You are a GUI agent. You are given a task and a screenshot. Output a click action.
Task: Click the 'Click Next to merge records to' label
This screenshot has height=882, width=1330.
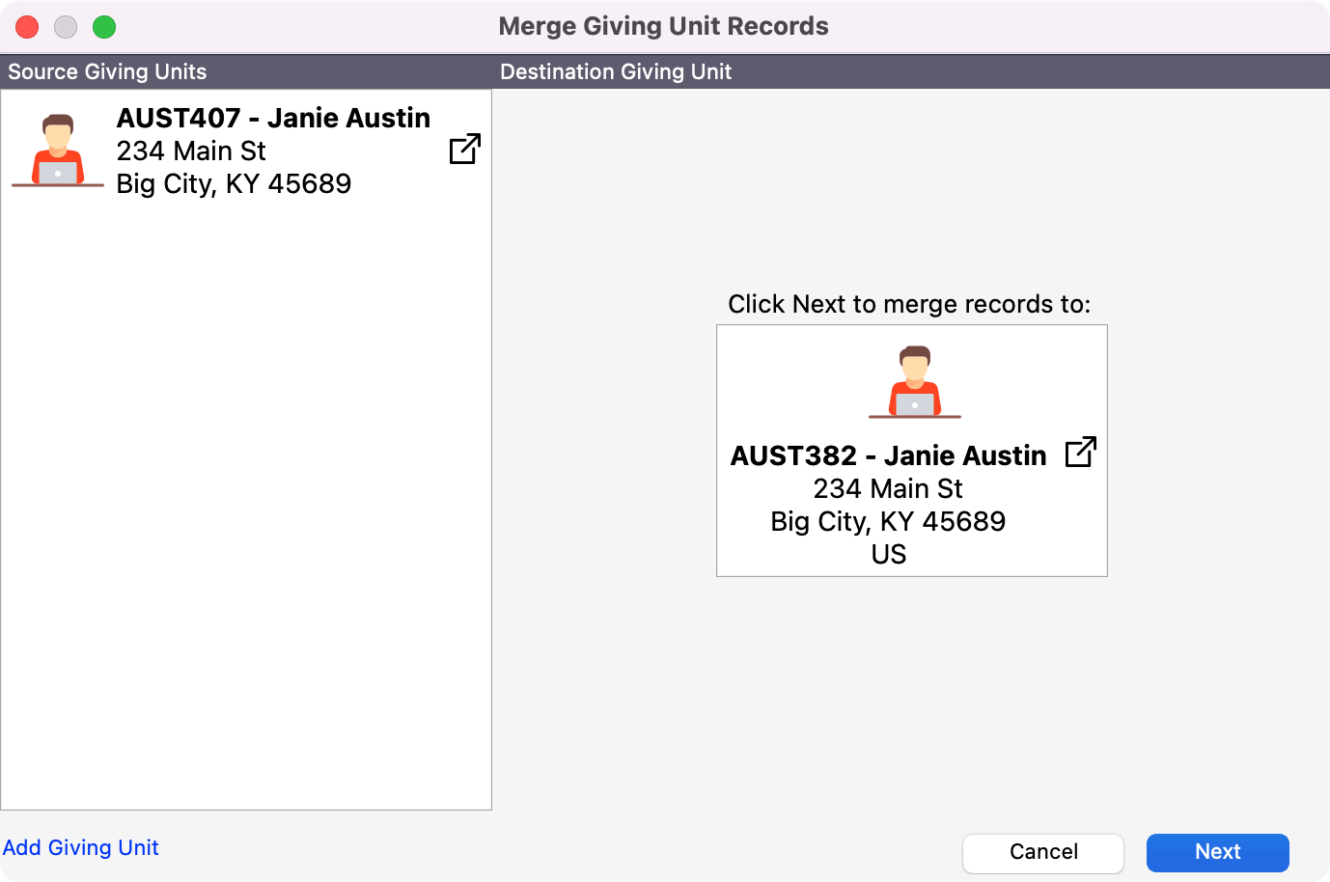coord(909,304)
